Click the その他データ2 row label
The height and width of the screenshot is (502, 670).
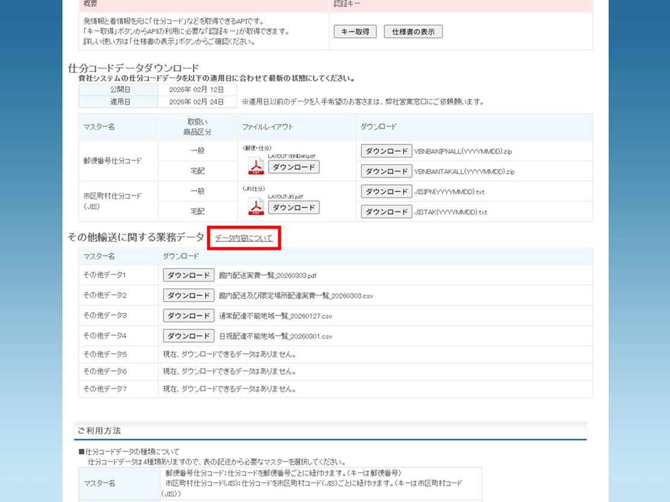coord(105,296)
